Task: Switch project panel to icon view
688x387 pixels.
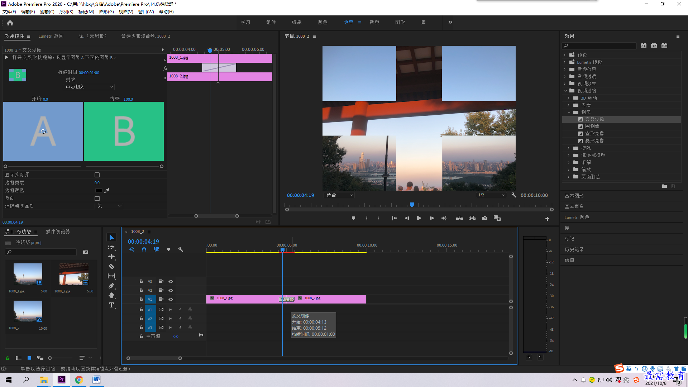Action: [29, 358]
